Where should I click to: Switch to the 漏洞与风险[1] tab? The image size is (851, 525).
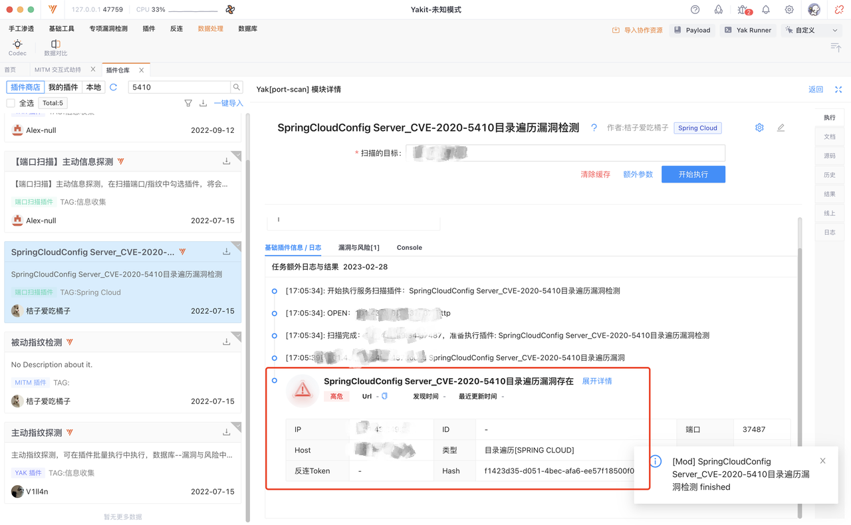[359, 247]
